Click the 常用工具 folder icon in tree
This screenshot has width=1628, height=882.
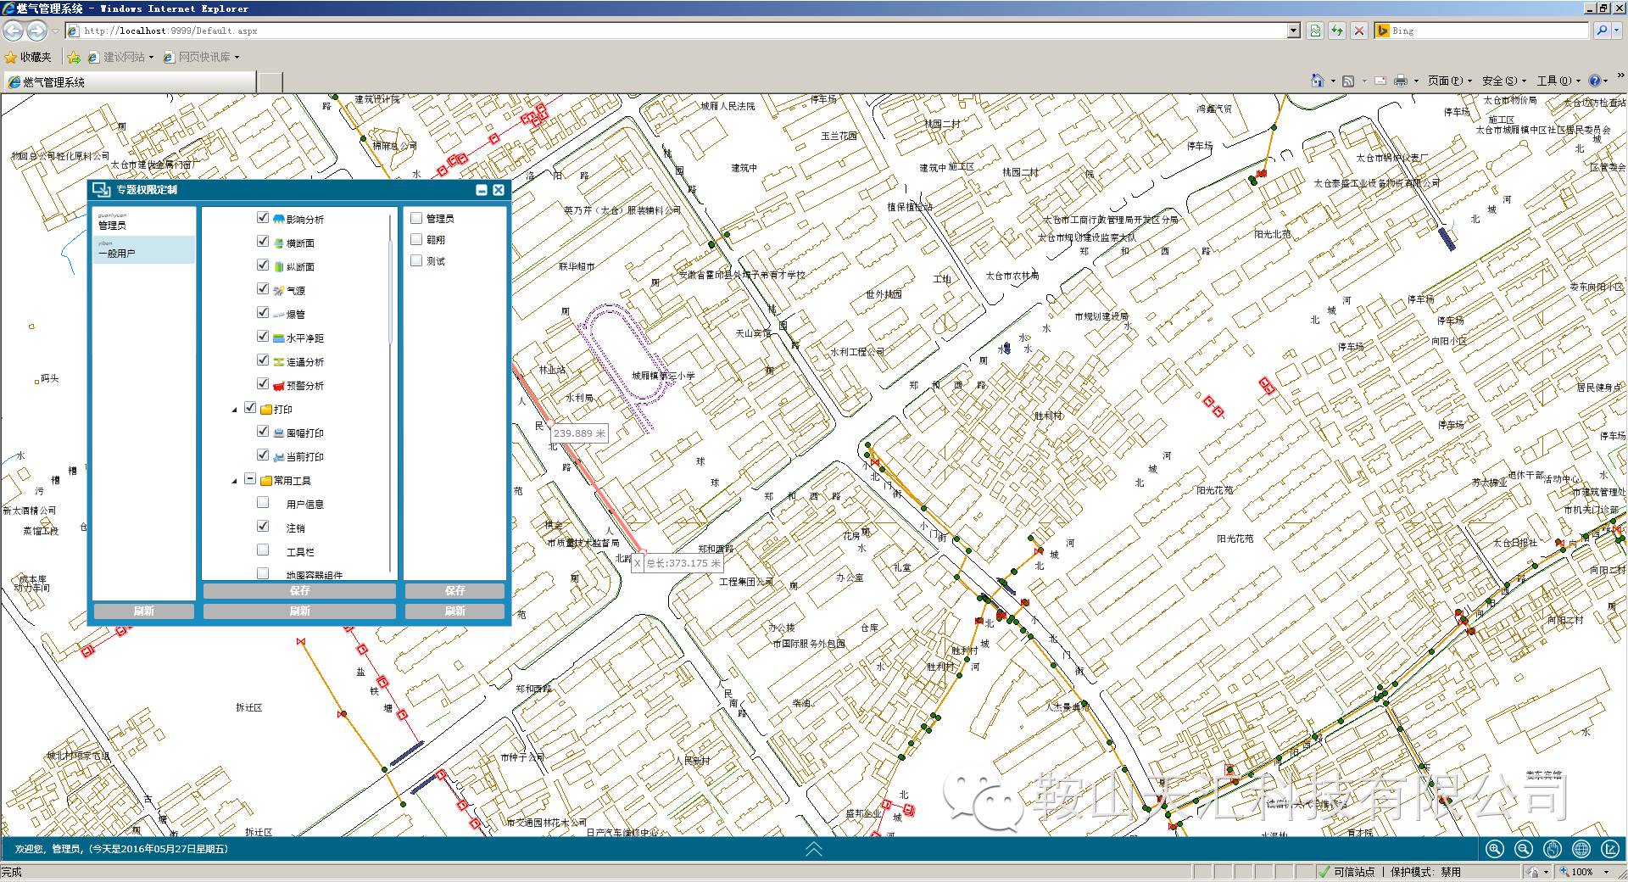pos(266,481)
